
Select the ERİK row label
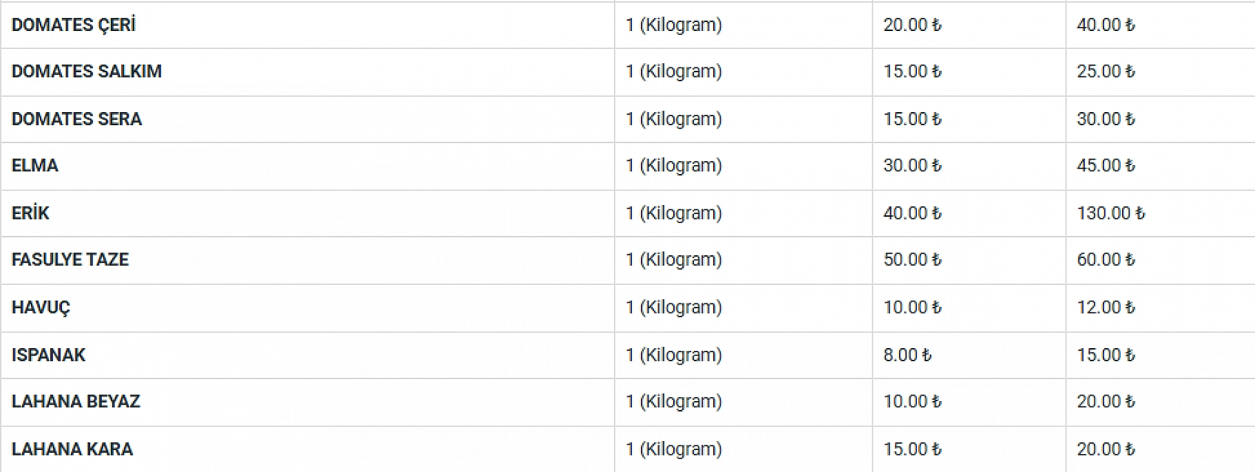coord(30,213)
